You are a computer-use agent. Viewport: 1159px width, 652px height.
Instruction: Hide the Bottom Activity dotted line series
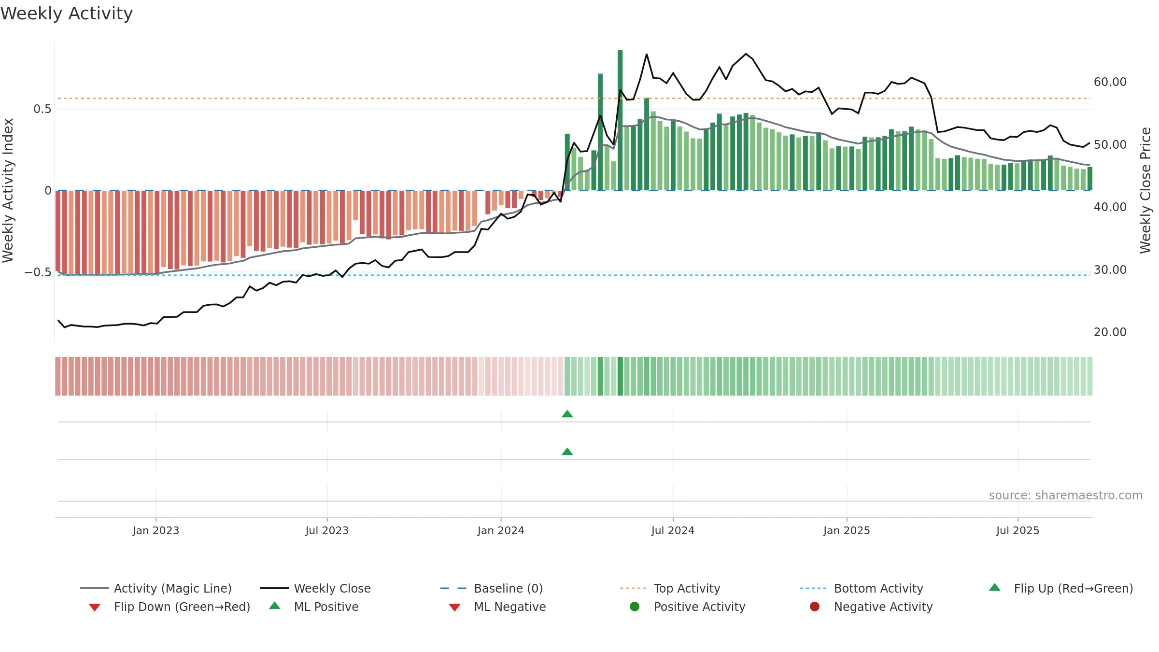tap(862, 588)
